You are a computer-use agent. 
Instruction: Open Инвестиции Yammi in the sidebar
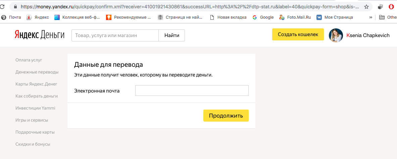pyautogui.click(x=35, y=108)
